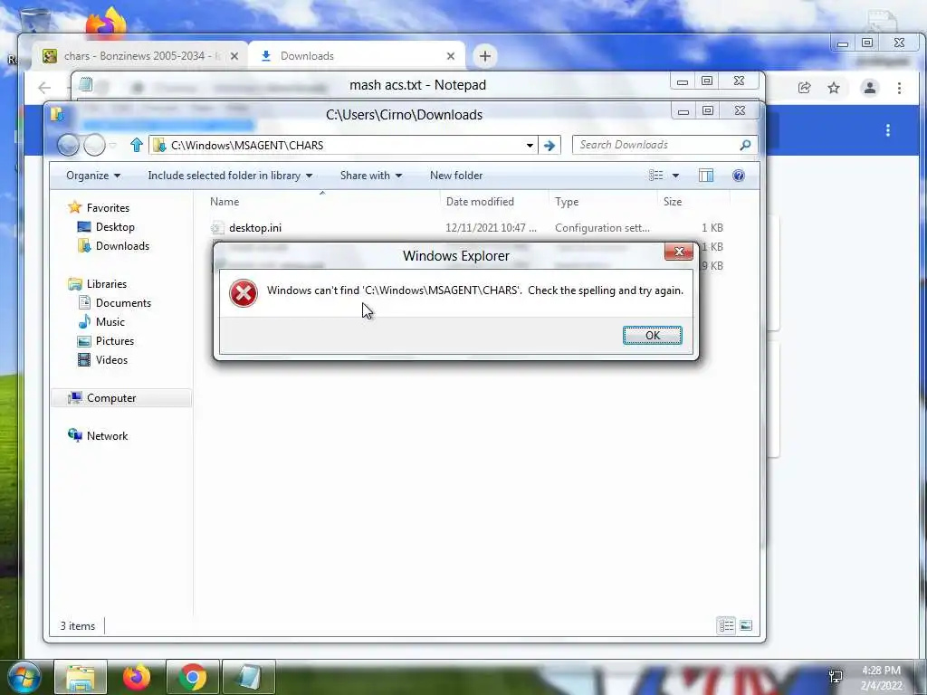Click the Chrome back arrow
This screenshot has height=695, width=927.
coord(44,88)
